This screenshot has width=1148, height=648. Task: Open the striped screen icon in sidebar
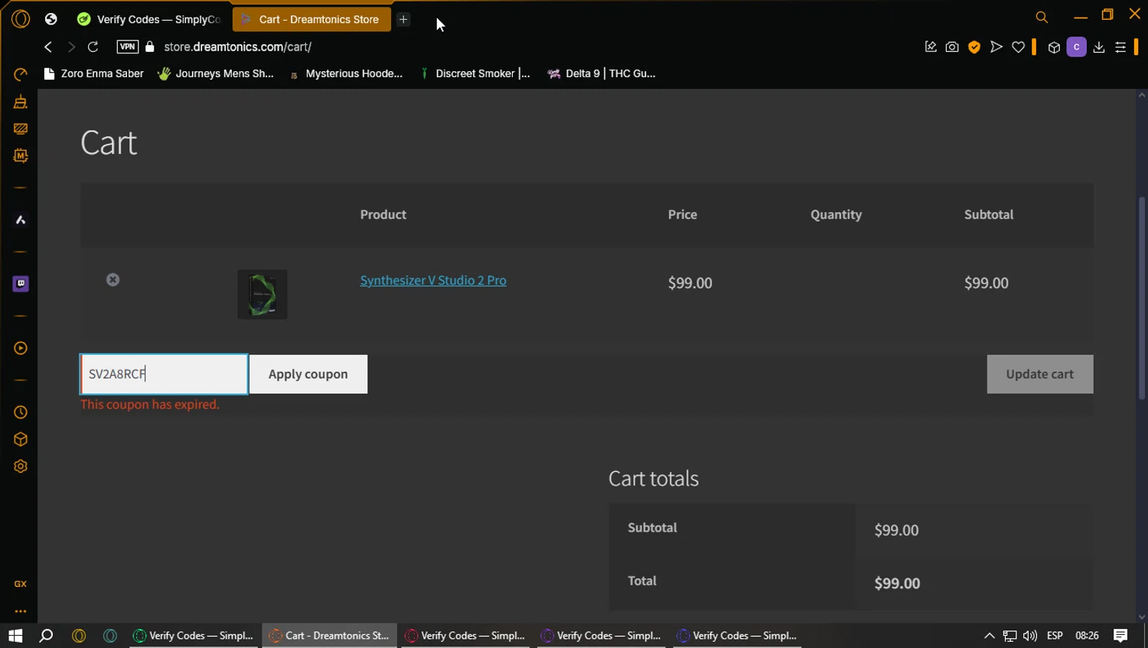[21, 129]
